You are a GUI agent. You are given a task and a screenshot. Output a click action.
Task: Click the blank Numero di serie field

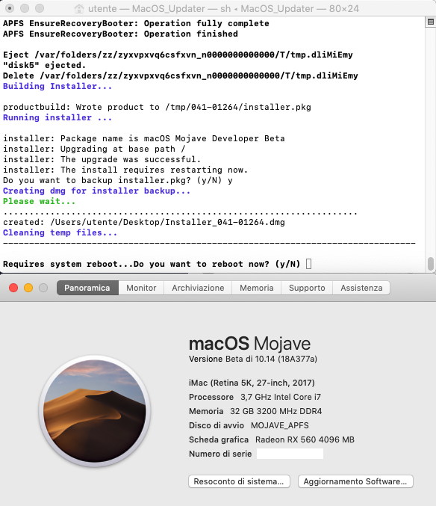(290, 454)
